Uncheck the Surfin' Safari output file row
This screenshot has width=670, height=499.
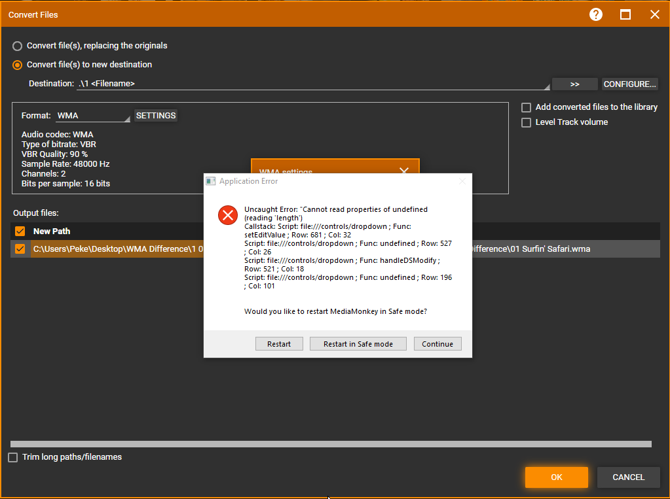(20, 249)
